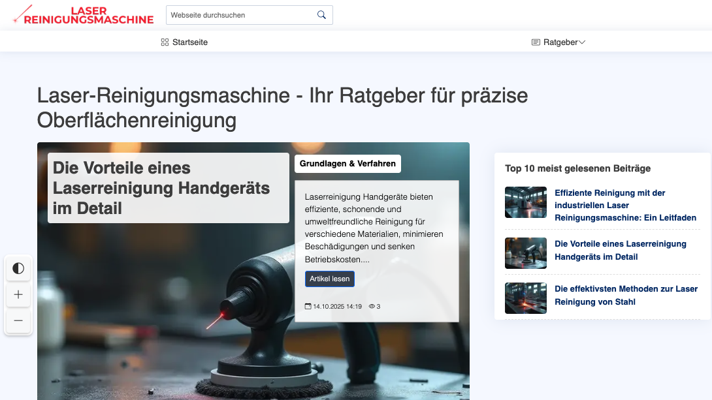Image resolution: width=712 pixels, height=400 pixels.
Task: Click the Artikel lesen button
Action: 330,279
